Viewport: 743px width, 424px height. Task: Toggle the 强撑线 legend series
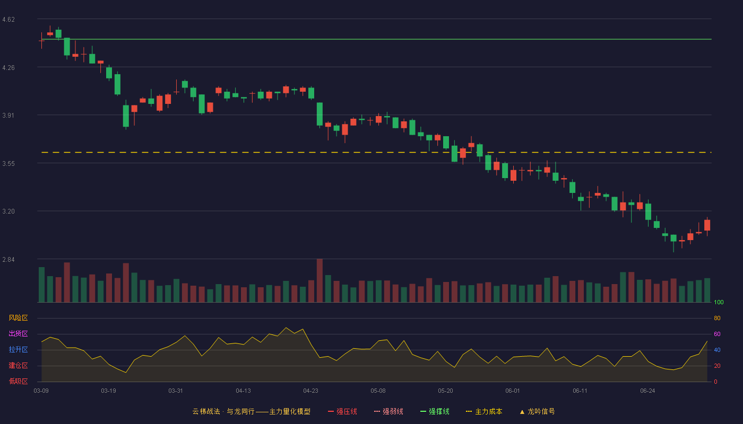coord(435,411)
